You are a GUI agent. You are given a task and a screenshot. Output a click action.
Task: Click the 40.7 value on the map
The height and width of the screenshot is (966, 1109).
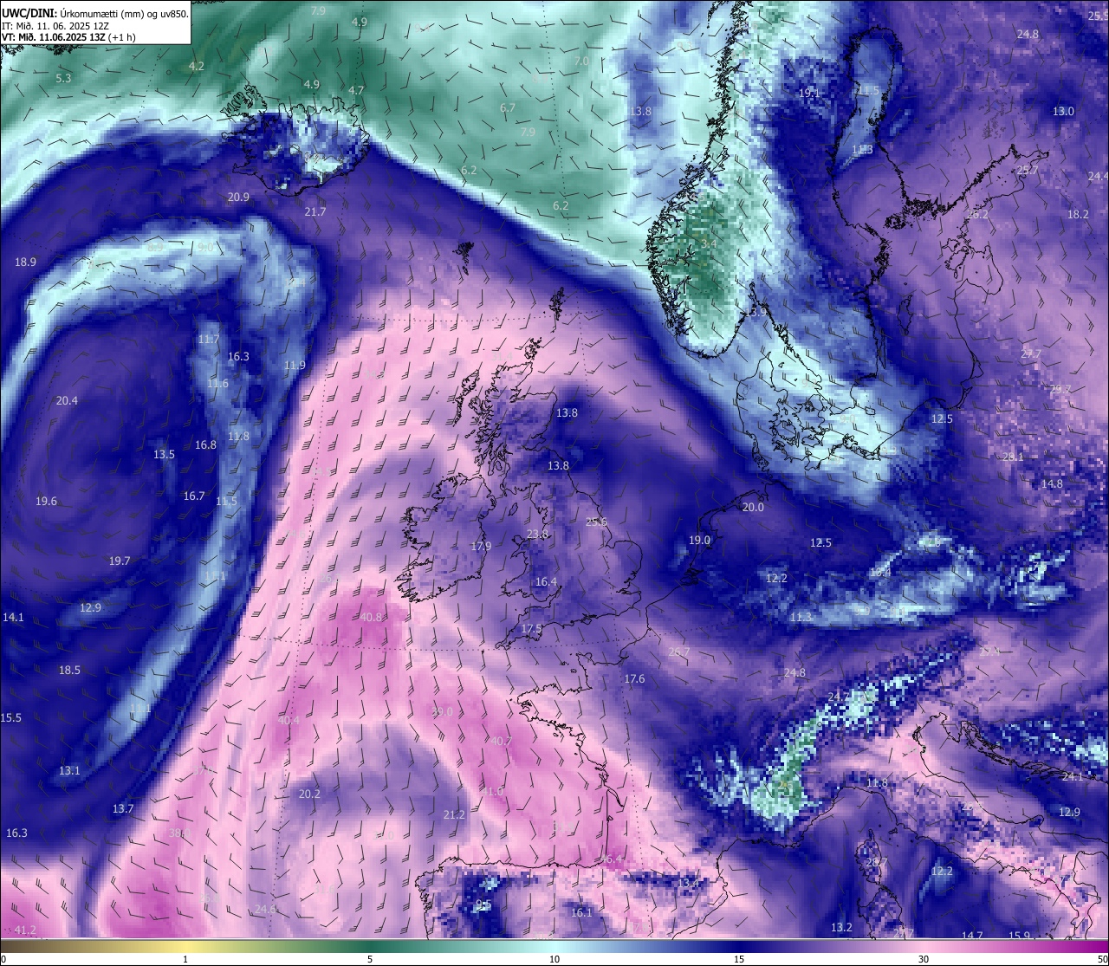[501, 741]
